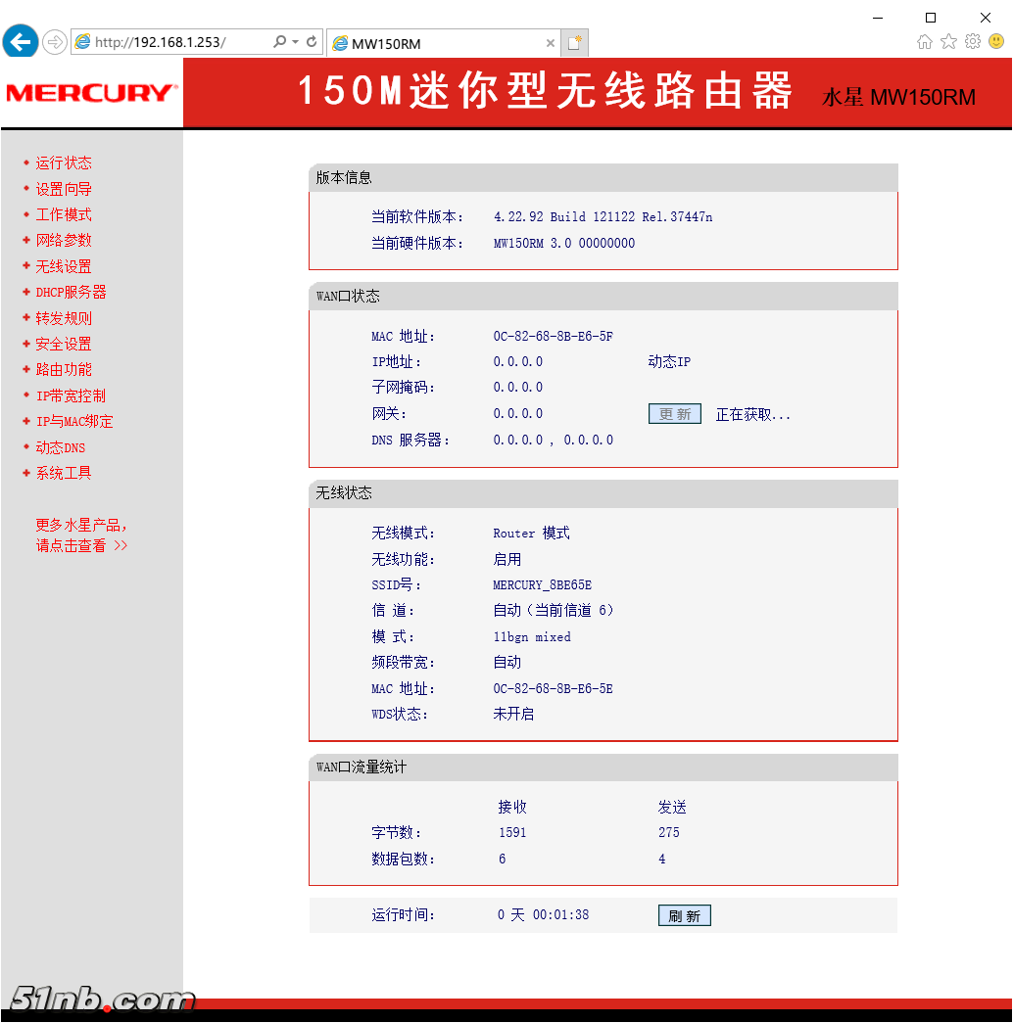
Task: Click the search magnifier in address bar
Action: [280, 42]
